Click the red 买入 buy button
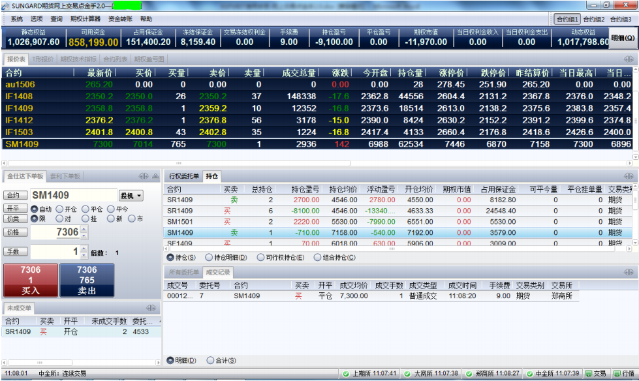Image resolution: width=639 pixels, height=381 pixels. click(31, 281)
